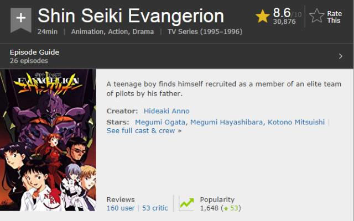The image size is (354, 221).
Task: Click the add to watchlist plus icon
Action: [20, 18]
